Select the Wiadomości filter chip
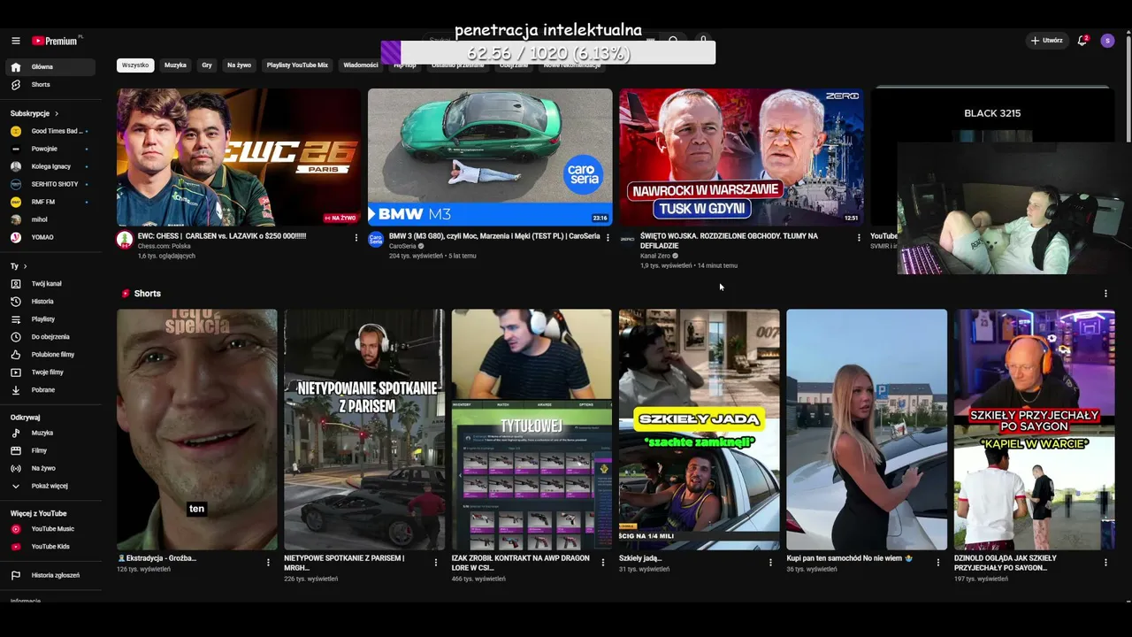This screenshot has height=637, width=1132. [x=361, y=65]
